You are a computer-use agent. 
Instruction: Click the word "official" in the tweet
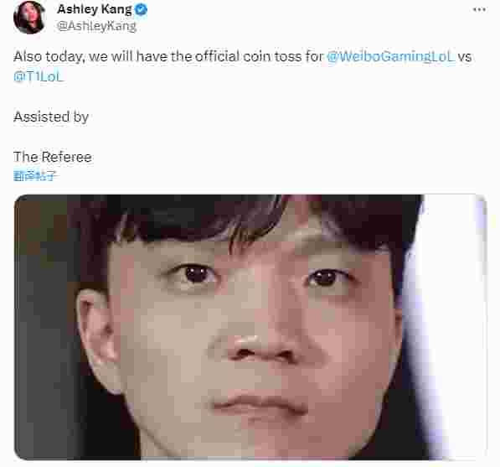tap(217, 56)
